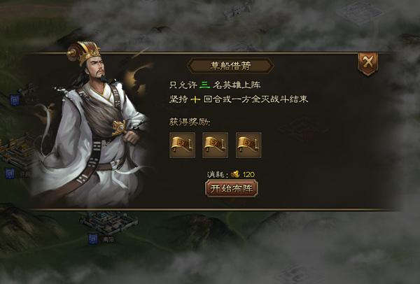Click the 获得奖励 rewards heading
Screen dimensions: 420x284
[190, 122]
